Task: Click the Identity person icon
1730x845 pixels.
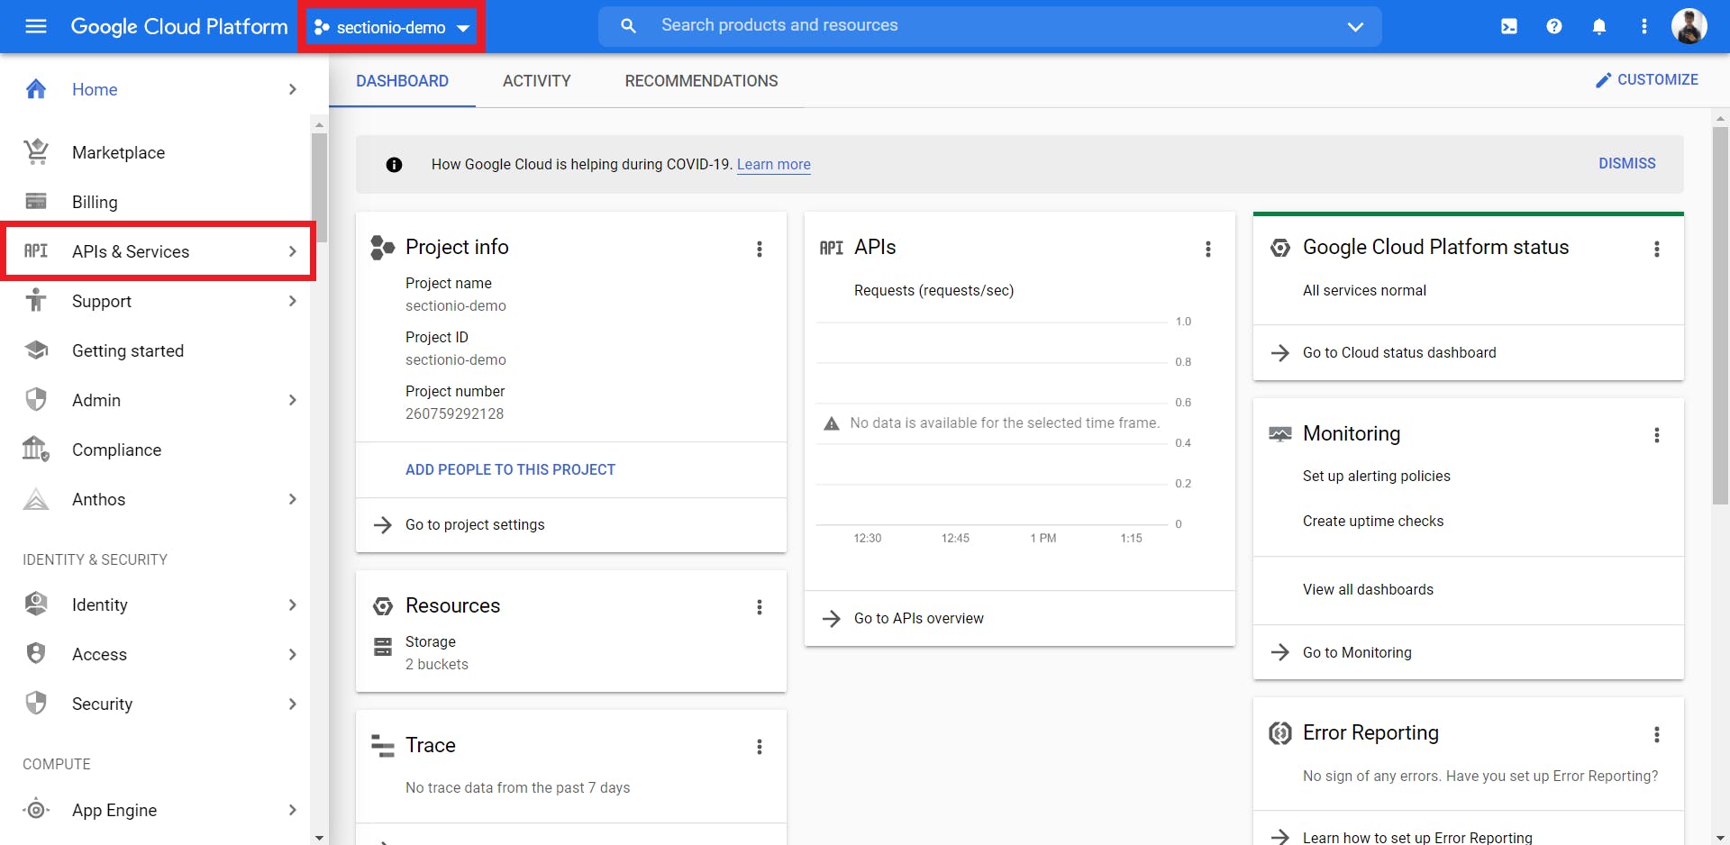Action: click(x=36, y=604)
